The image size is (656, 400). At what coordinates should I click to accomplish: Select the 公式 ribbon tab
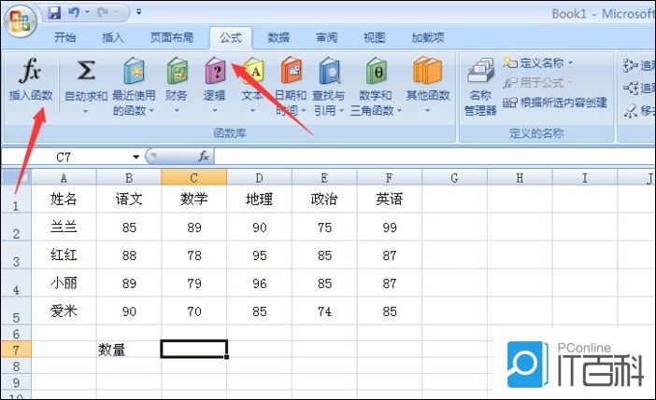click(x=231, y=38)
